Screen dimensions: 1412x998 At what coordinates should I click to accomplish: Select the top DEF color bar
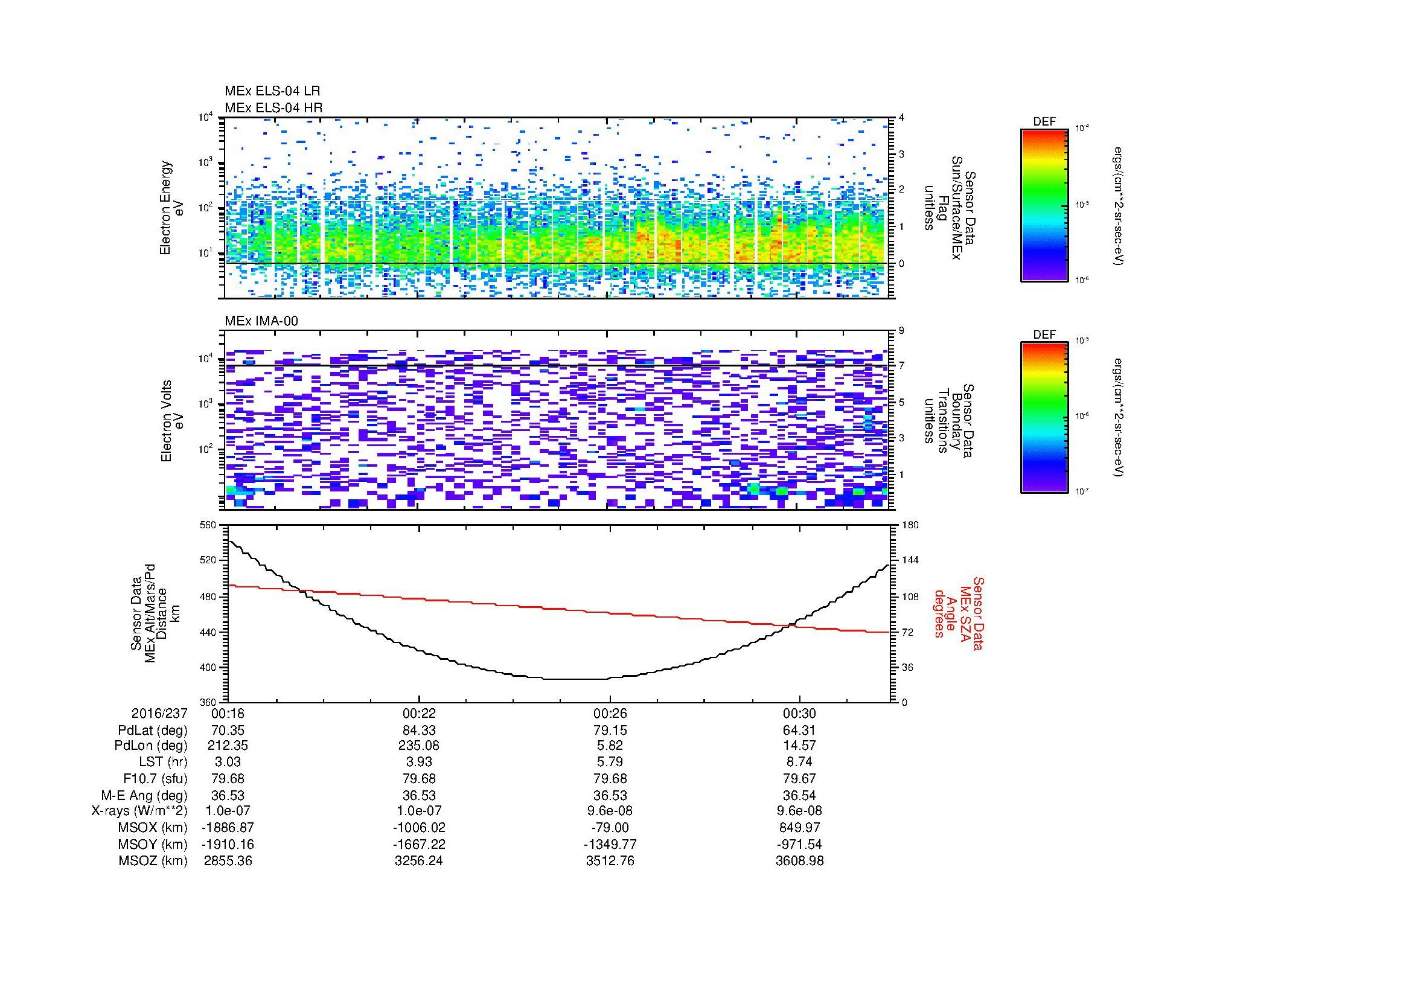[1044, 205]
